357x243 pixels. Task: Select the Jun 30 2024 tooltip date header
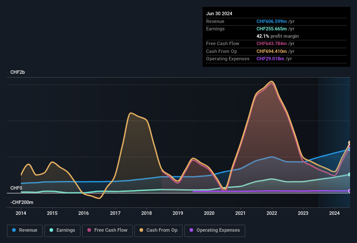(219, 13)
